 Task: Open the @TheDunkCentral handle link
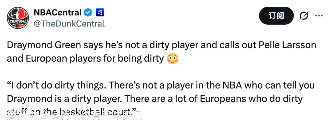(x=69, y=23)
